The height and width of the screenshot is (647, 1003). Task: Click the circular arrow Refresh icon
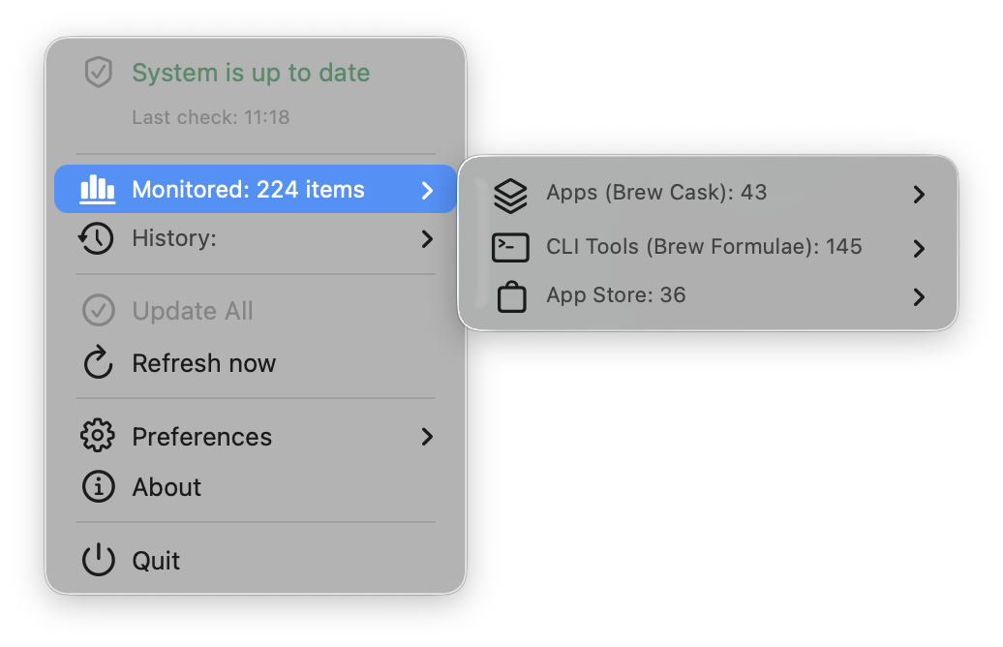pos(98,363)
